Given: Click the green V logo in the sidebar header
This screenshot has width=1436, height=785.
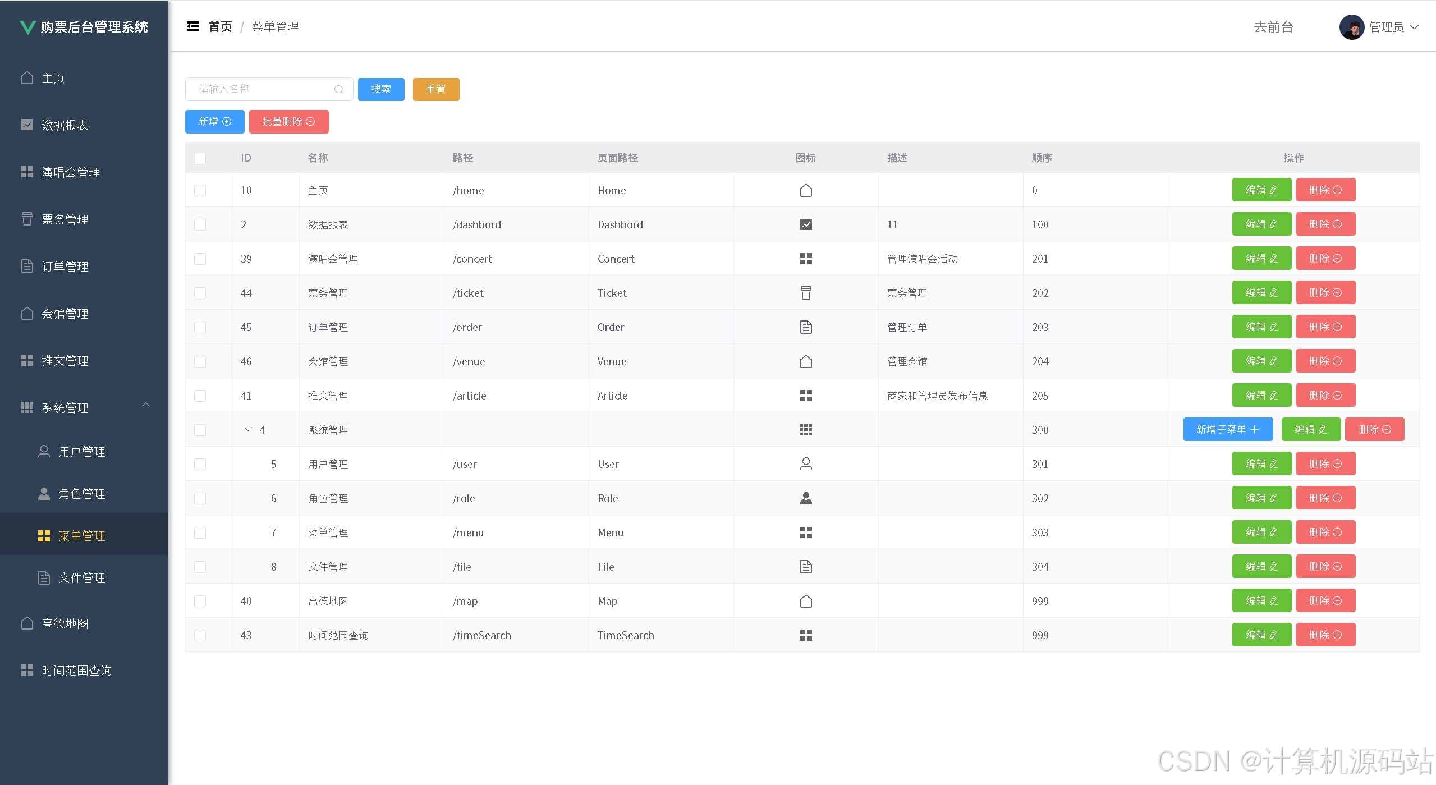Looking at the screenshot, I should click(27, 27).
